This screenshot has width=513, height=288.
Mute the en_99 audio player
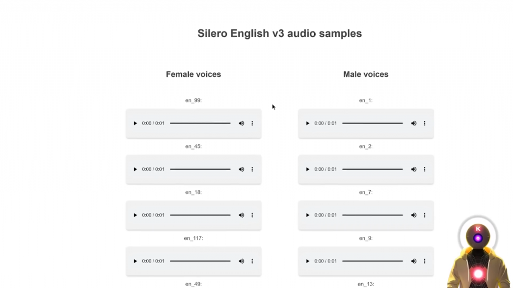click(241, 123)
